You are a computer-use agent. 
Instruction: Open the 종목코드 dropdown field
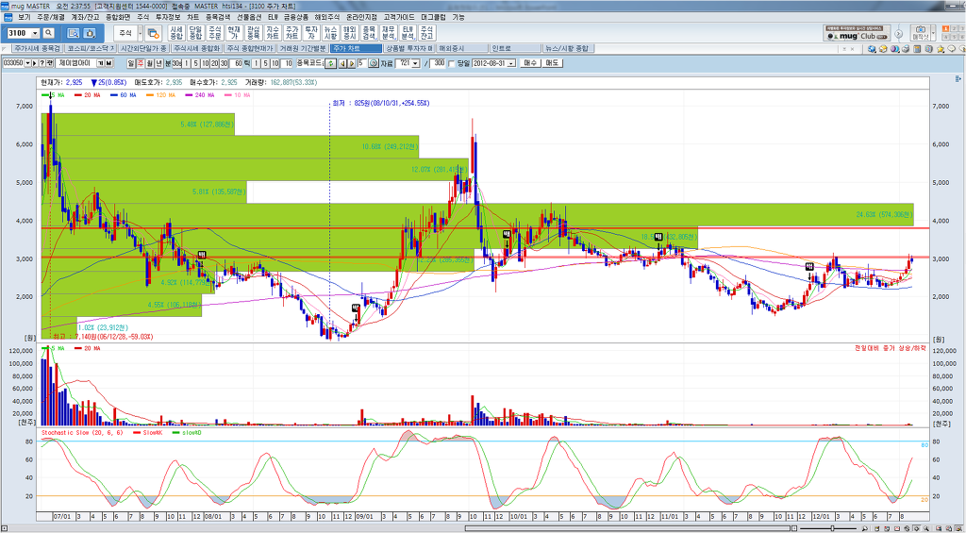(x=311, y=63)
